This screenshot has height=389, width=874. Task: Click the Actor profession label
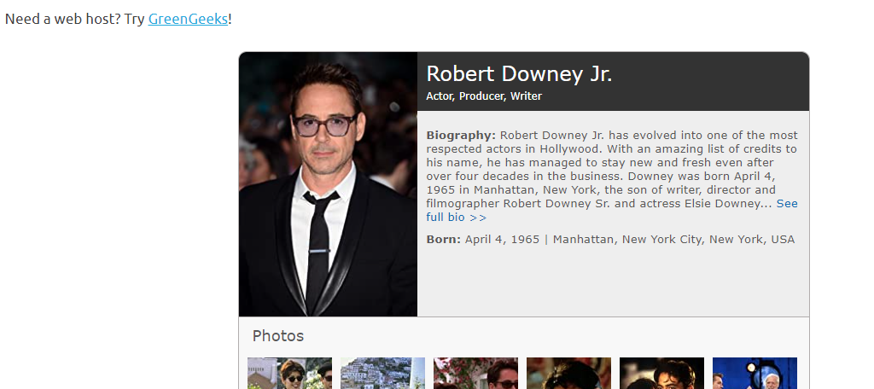[440, 96]
